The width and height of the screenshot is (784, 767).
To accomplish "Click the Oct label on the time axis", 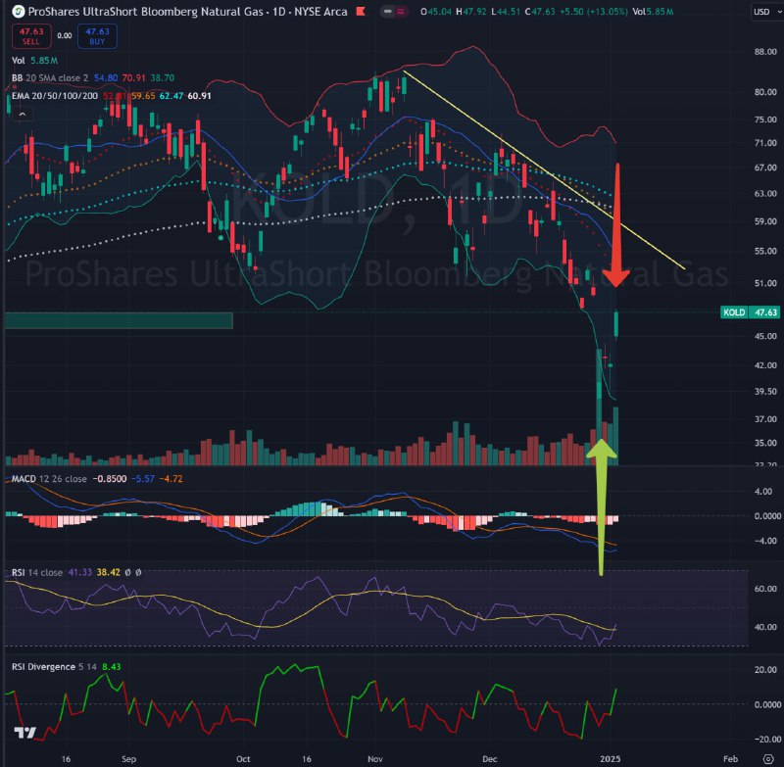I will 243,758.
